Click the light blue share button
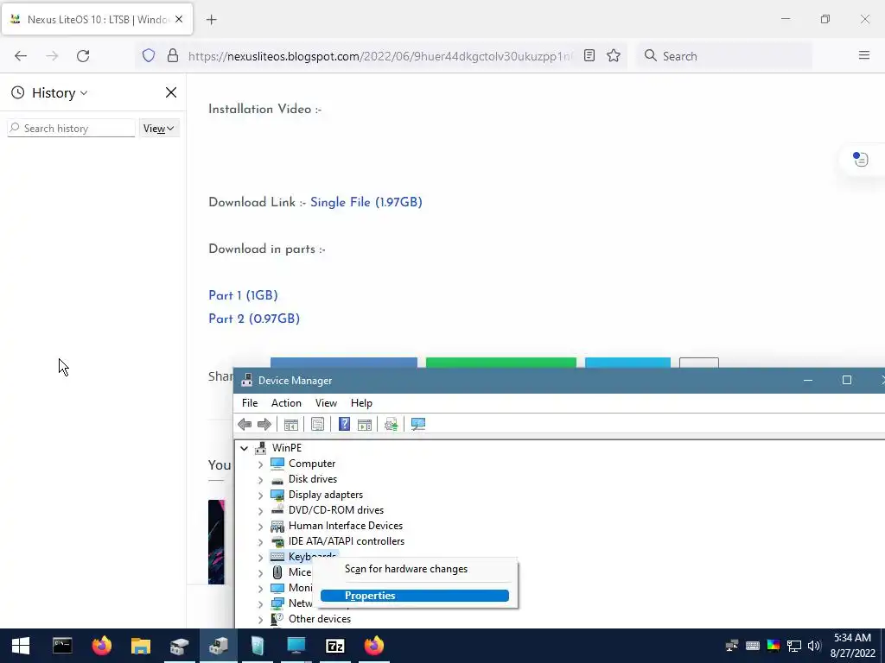 pyautogui.click(x=627, y=363)
